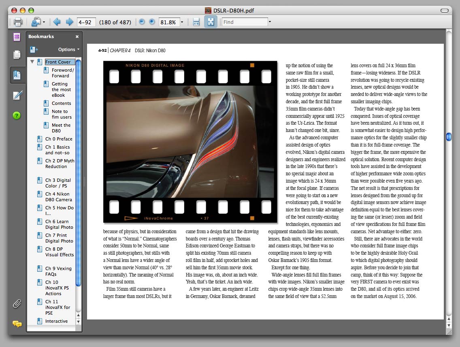Click the blue scrollbar thumb in the Bookmarks panel
Image resolution: width=460 pixels, height=347 pixels.
click(78, 172)
